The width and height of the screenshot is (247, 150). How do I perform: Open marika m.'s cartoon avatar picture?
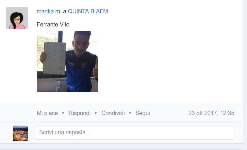point(17,18)
